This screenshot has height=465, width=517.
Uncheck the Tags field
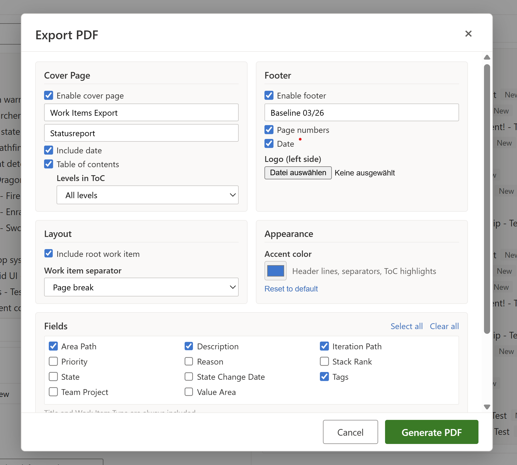pyautogui.click(x=324, y=376)
